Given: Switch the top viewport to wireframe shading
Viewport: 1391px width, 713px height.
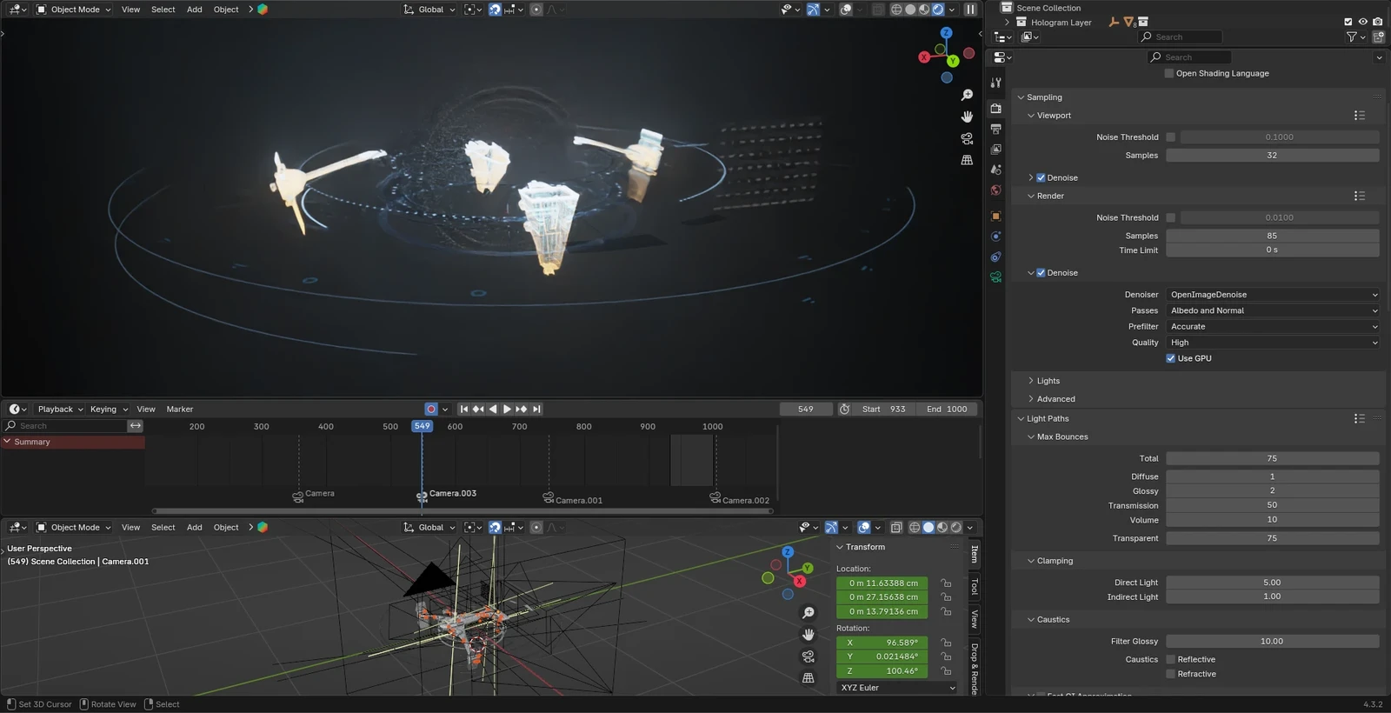Looking at the screenshot, I should (896, 10).
